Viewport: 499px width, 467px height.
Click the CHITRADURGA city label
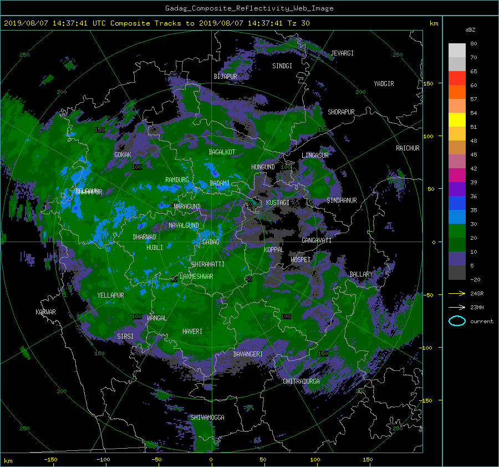tap(301, 381)
